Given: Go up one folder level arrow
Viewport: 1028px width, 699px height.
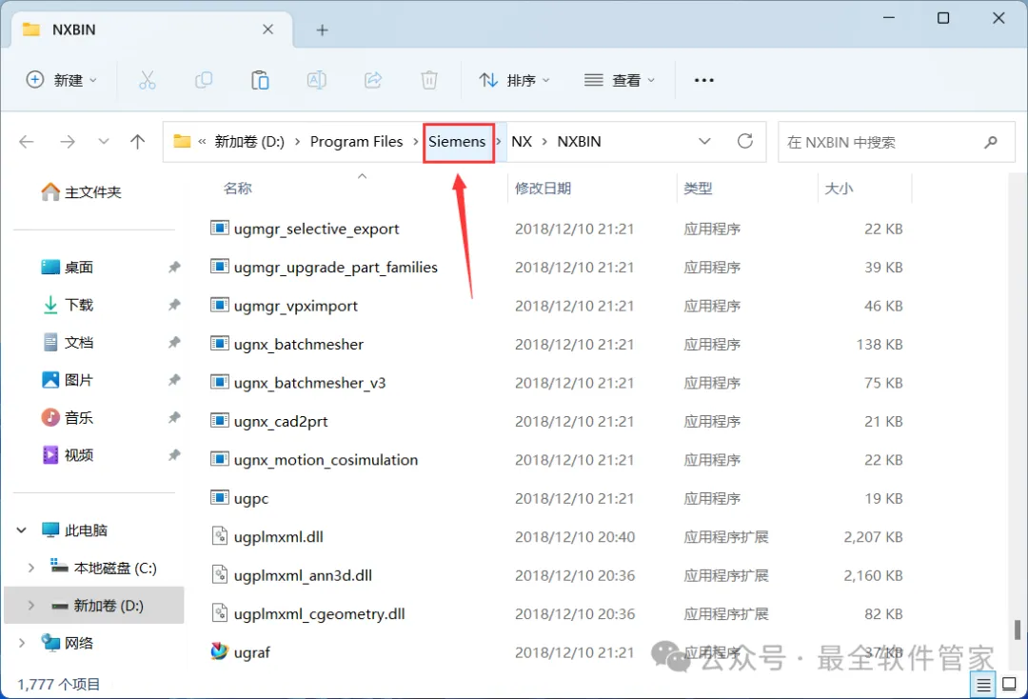Looking at the screenshot, I should [138, 142].
